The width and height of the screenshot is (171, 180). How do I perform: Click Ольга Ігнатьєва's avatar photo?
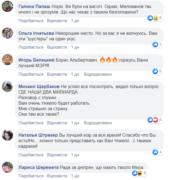[x=7, y=33]
